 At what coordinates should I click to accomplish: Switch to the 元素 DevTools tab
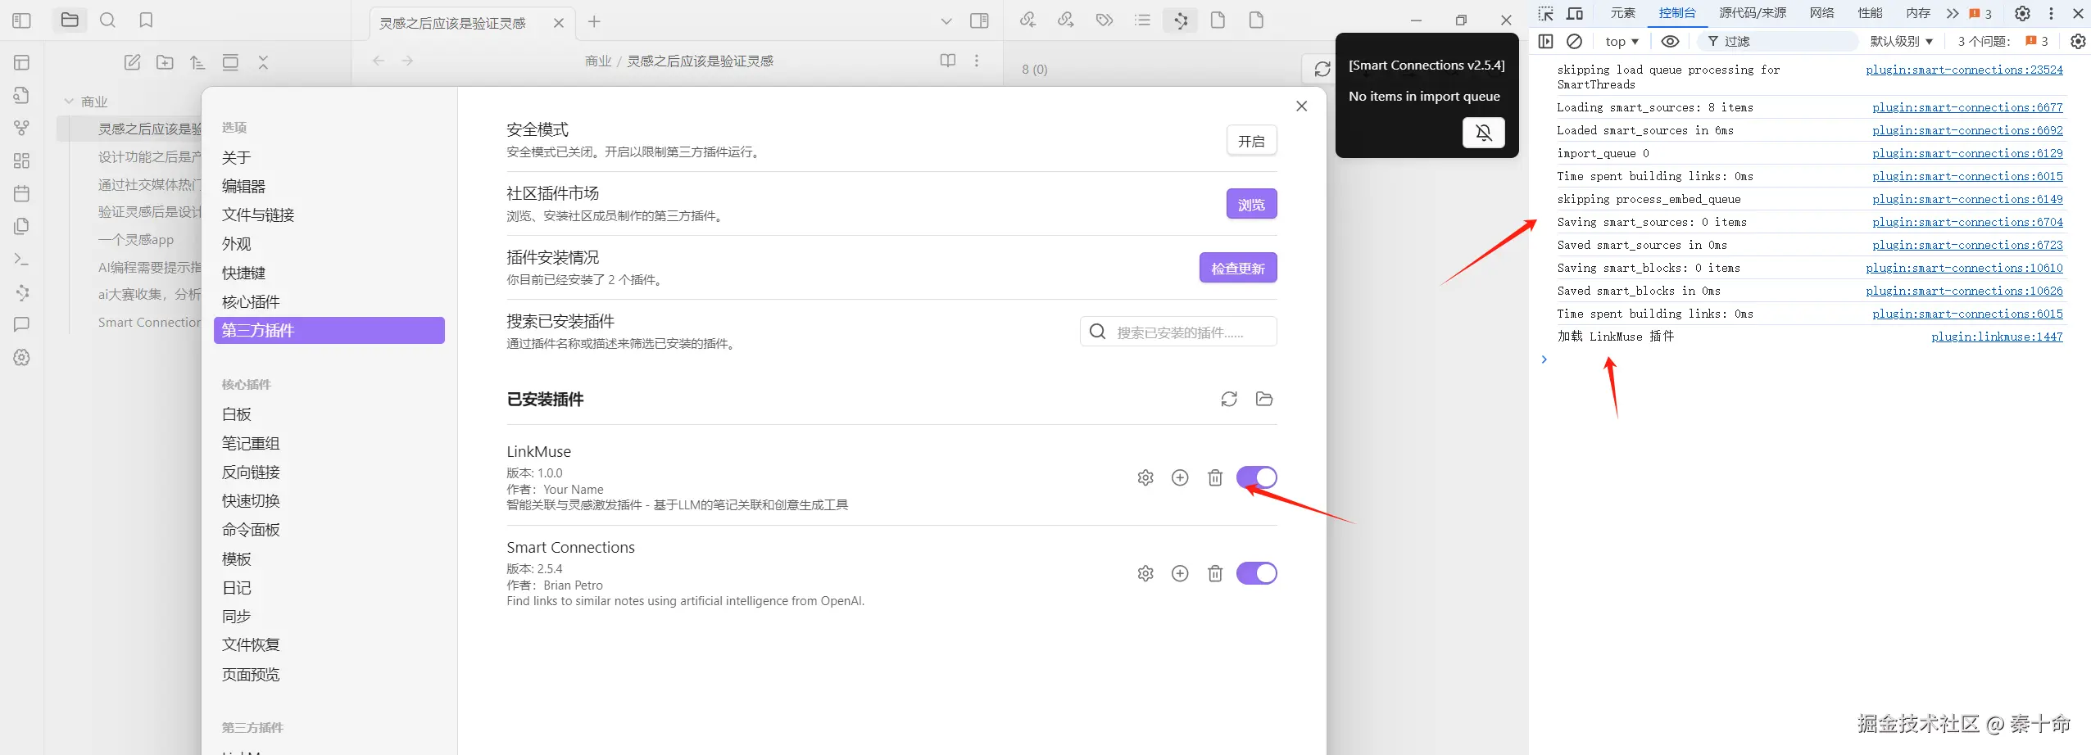1622,13
